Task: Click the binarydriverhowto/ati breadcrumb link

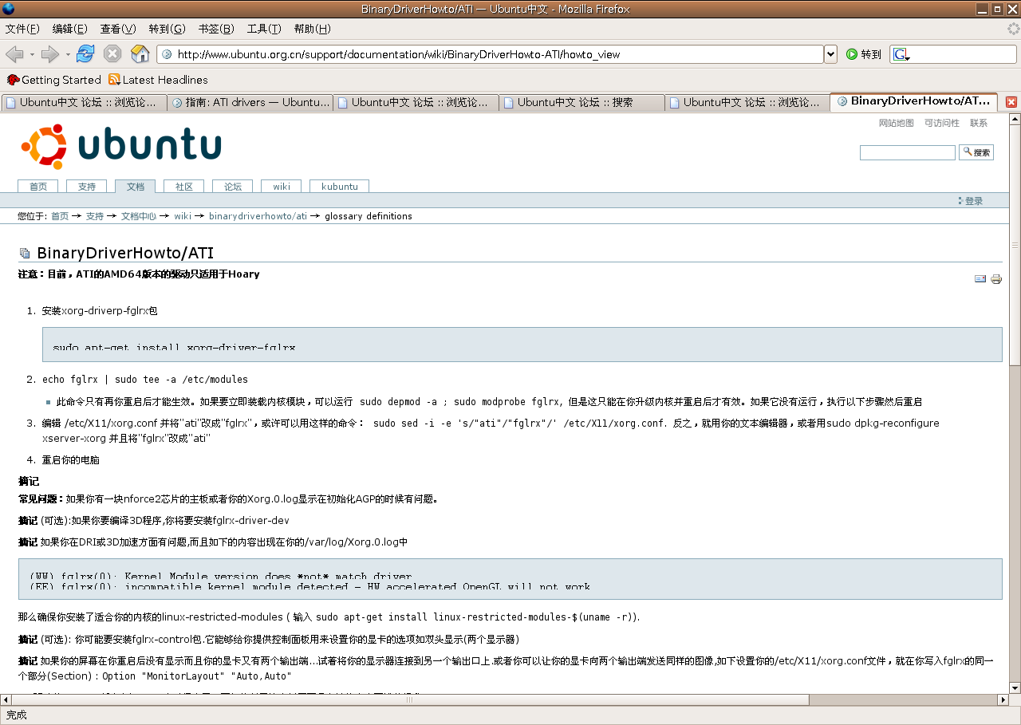Action: coord(258,216)
